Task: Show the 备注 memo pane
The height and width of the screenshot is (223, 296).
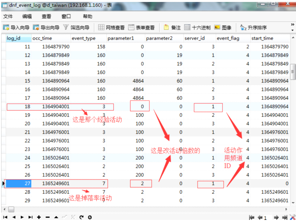Action: pyautogui.click(x=172, y=28)
